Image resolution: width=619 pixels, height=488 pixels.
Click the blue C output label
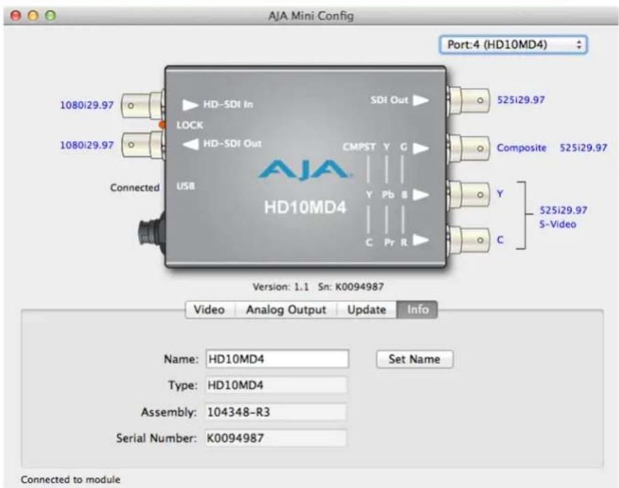500,240
